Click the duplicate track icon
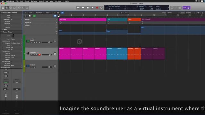This screenshot has width=205, height=115. [x=30, y=16]
